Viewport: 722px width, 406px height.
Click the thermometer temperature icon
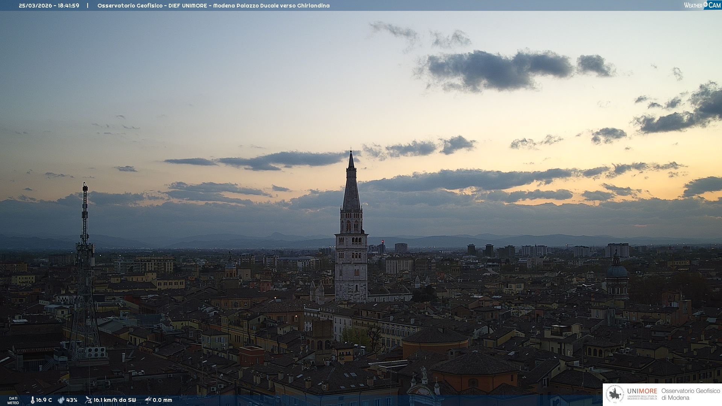[x=33, y=400]
